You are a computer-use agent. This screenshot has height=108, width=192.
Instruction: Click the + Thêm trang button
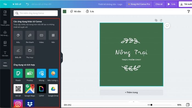[131, 92]
